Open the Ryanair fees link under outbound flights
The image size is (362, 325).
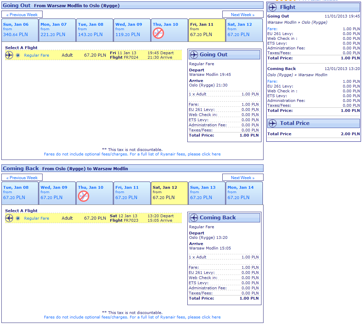click(132, 154)
